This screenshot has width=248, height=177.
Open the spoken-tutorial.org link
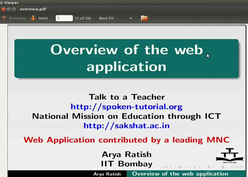coord(126,107)
